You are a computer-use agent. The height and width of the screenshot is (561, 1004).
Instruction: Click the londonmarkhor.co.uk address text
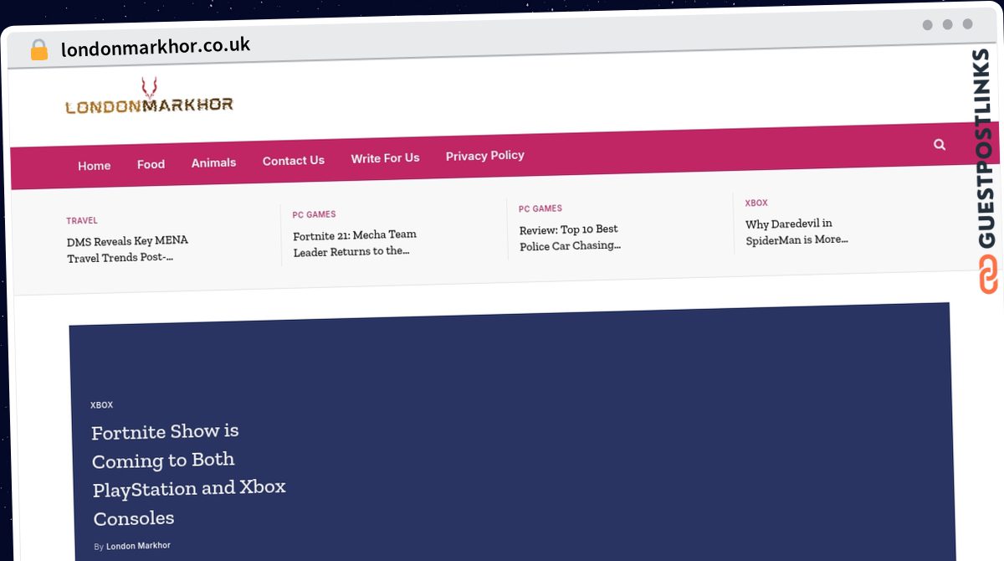tap(156, 47)
